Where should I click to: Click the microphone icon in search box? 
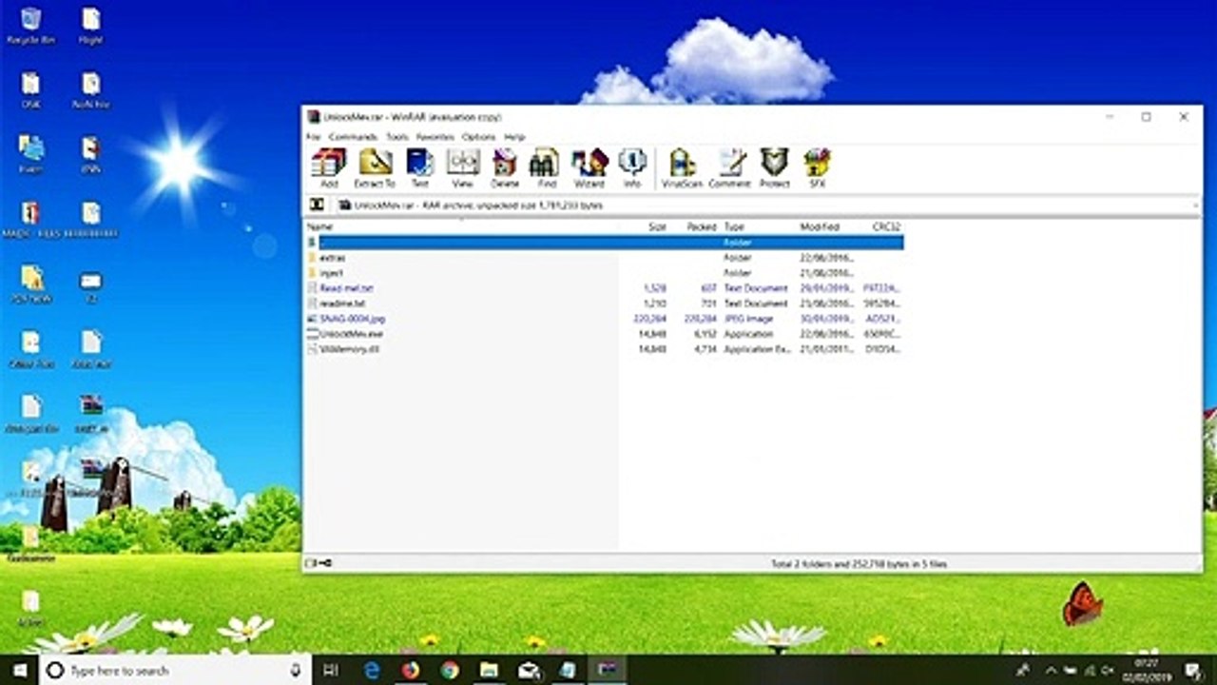pyautogui.click(x=296, y=670)
